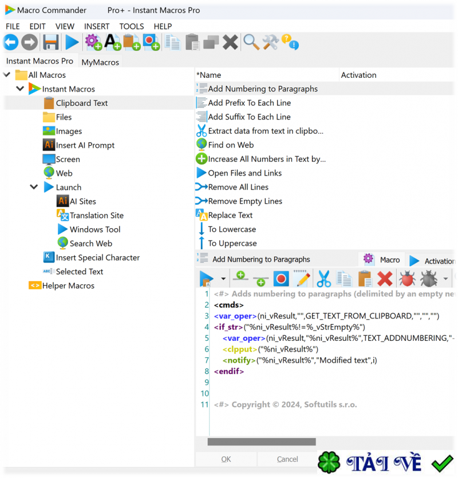Viewport: 458px width, 478px height.
Task: Click the blue Back arrow icon
Action: (x=11, y=42)
